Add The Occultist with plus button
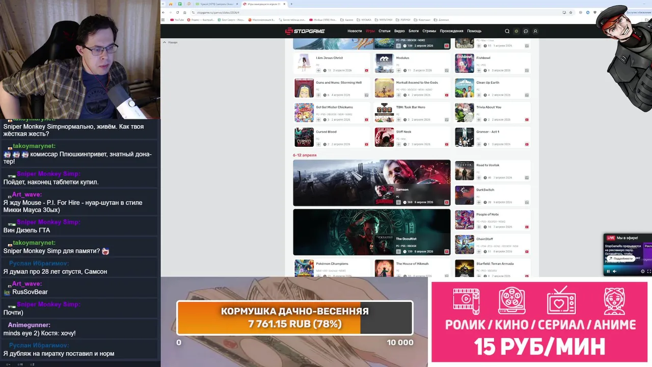The width and height of the screenshot is (652, 367). click(x=398, y=251)
